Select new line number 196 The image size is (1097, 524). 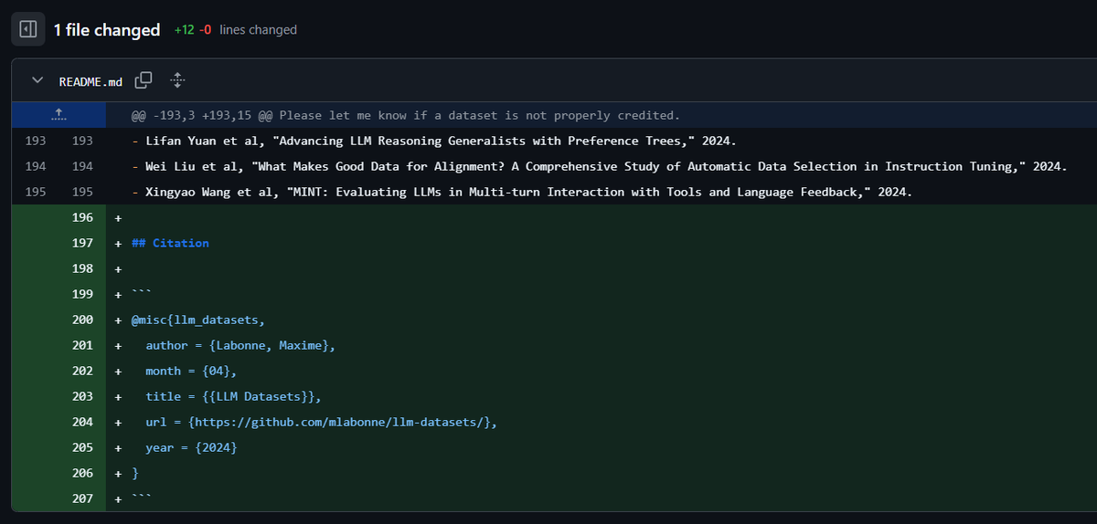click(82, 217)
